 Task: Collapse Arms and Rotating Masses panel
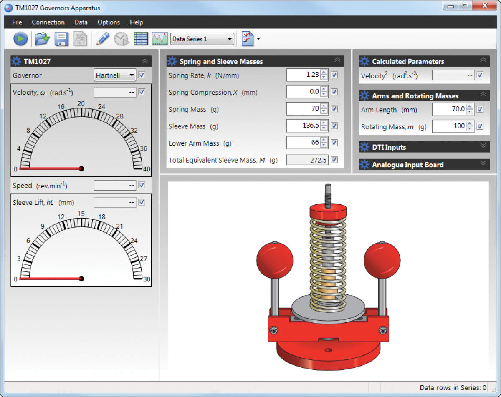(x=483, y=95)
